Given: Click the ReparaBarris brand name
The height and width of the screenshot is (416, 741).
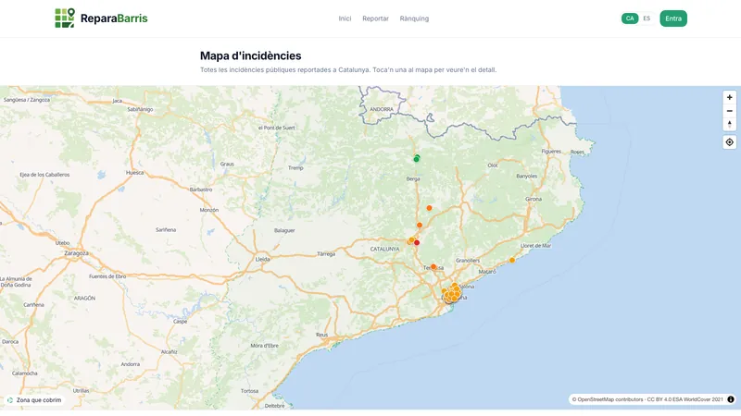Looking at the screenshot, I should [x=114, y=18].
